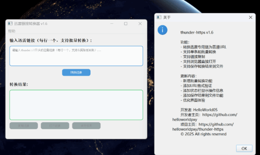
Task: Click the blue info icon in About dialog
Action: pos(162,30)
